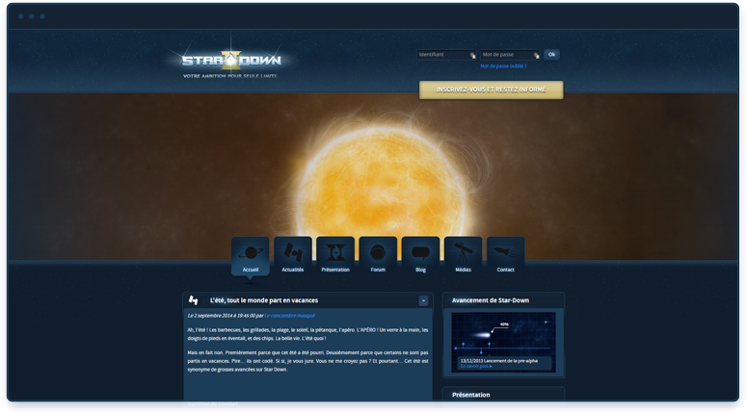Click the article date 'Le 2 septembre 2014'

tap(209, 316)
